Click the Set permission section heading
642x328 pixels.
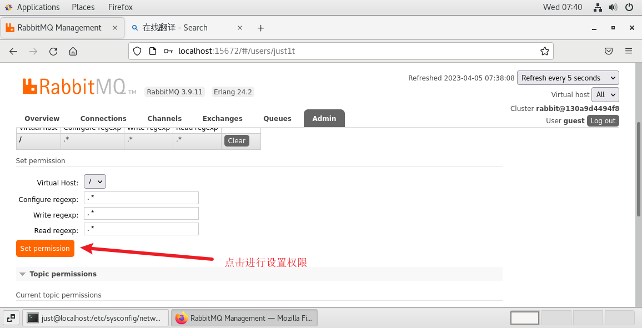pos(41,161)
